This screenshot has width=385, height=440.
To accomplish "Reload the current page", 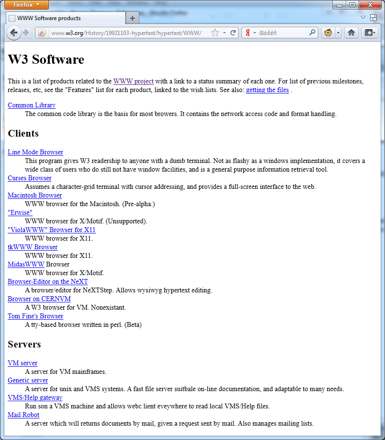I will pos(233,33).
